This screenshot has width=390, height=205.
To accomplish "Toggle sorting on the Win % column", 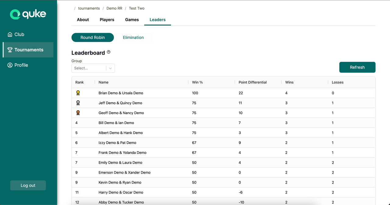I will pyautogui.click(x=197, y=82).
